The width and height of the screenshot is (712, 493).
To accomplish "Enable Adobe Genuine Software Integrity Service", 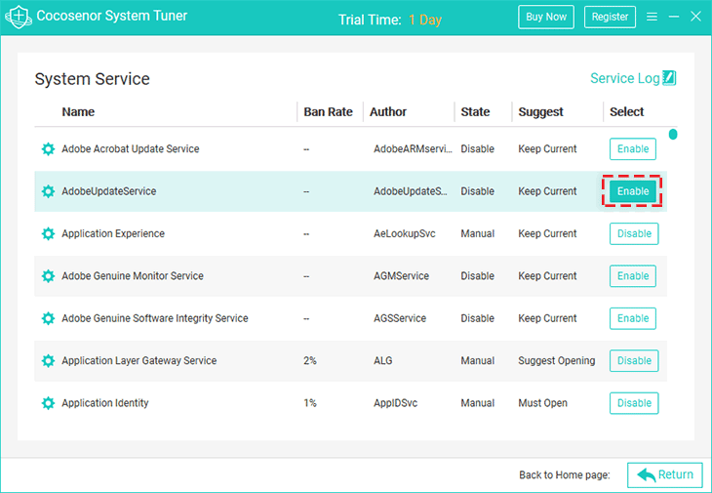I will point(633,318).
